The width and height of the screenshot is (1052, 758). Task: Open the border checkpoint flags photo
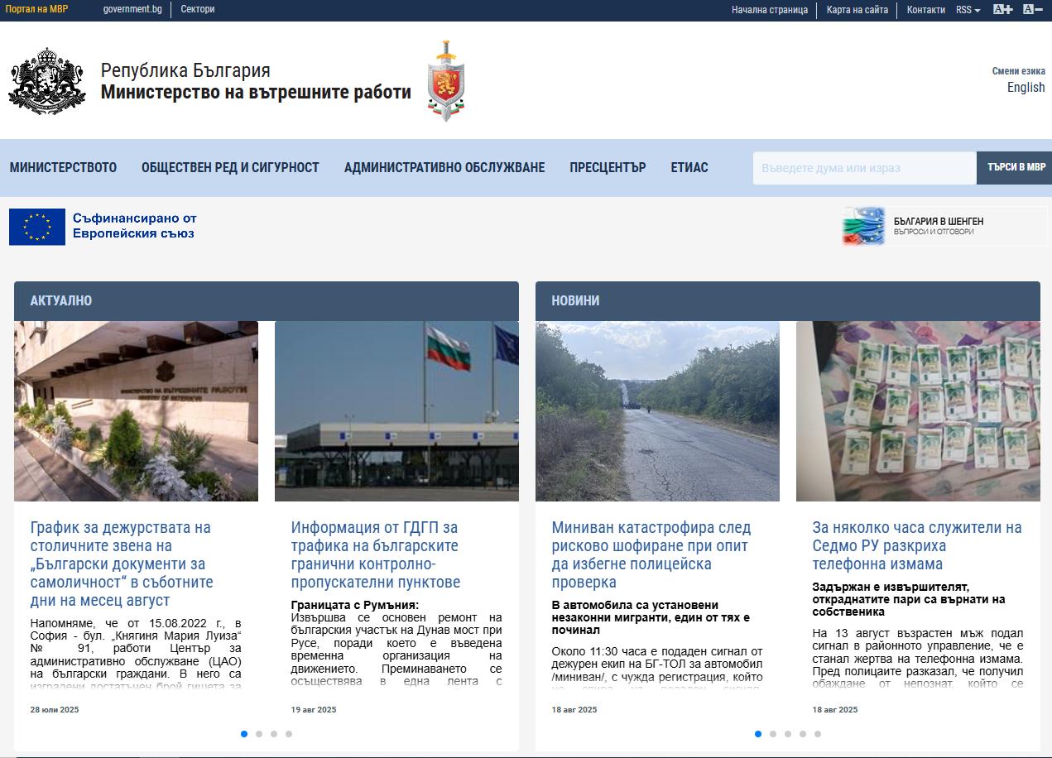click(396, 411)
